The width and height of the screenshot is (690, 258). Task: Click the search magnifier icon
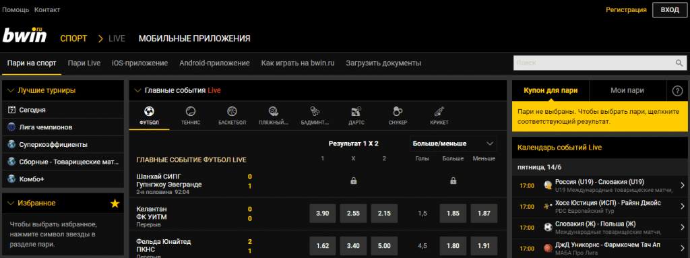click(x=679, y=63)
